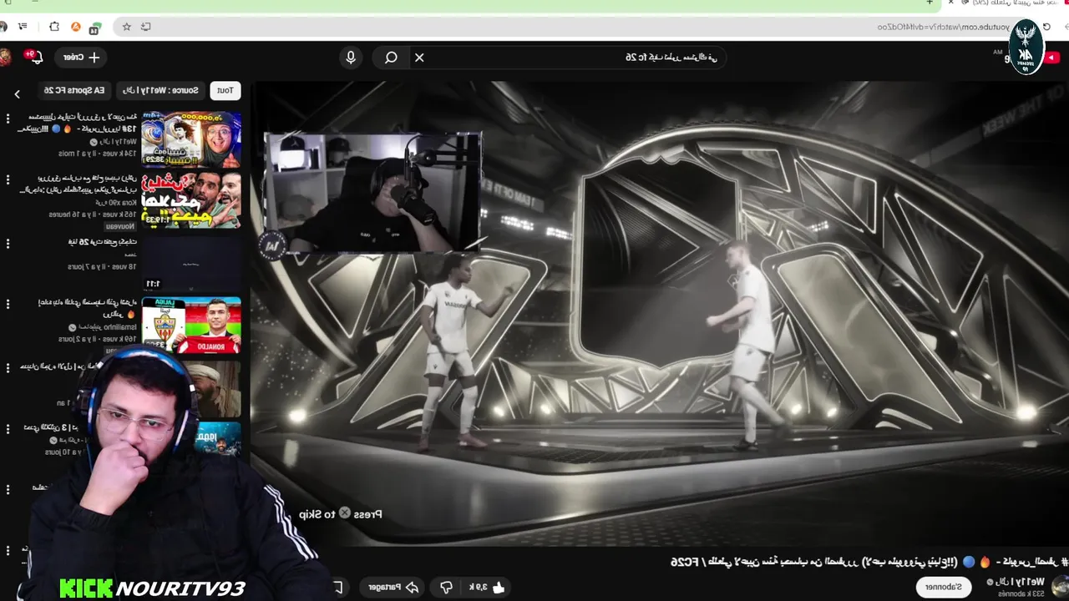Open the browser extensions puzzle icon
Screen dimensions: 1069x601
54,27
